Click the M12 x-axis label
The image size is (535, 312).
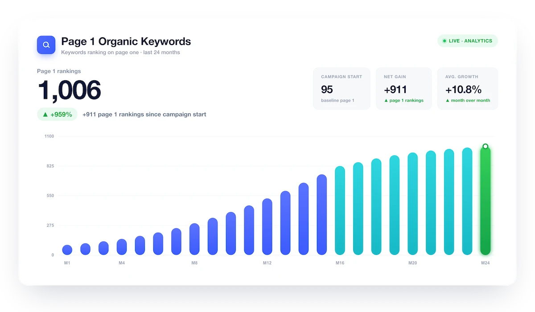267,263
